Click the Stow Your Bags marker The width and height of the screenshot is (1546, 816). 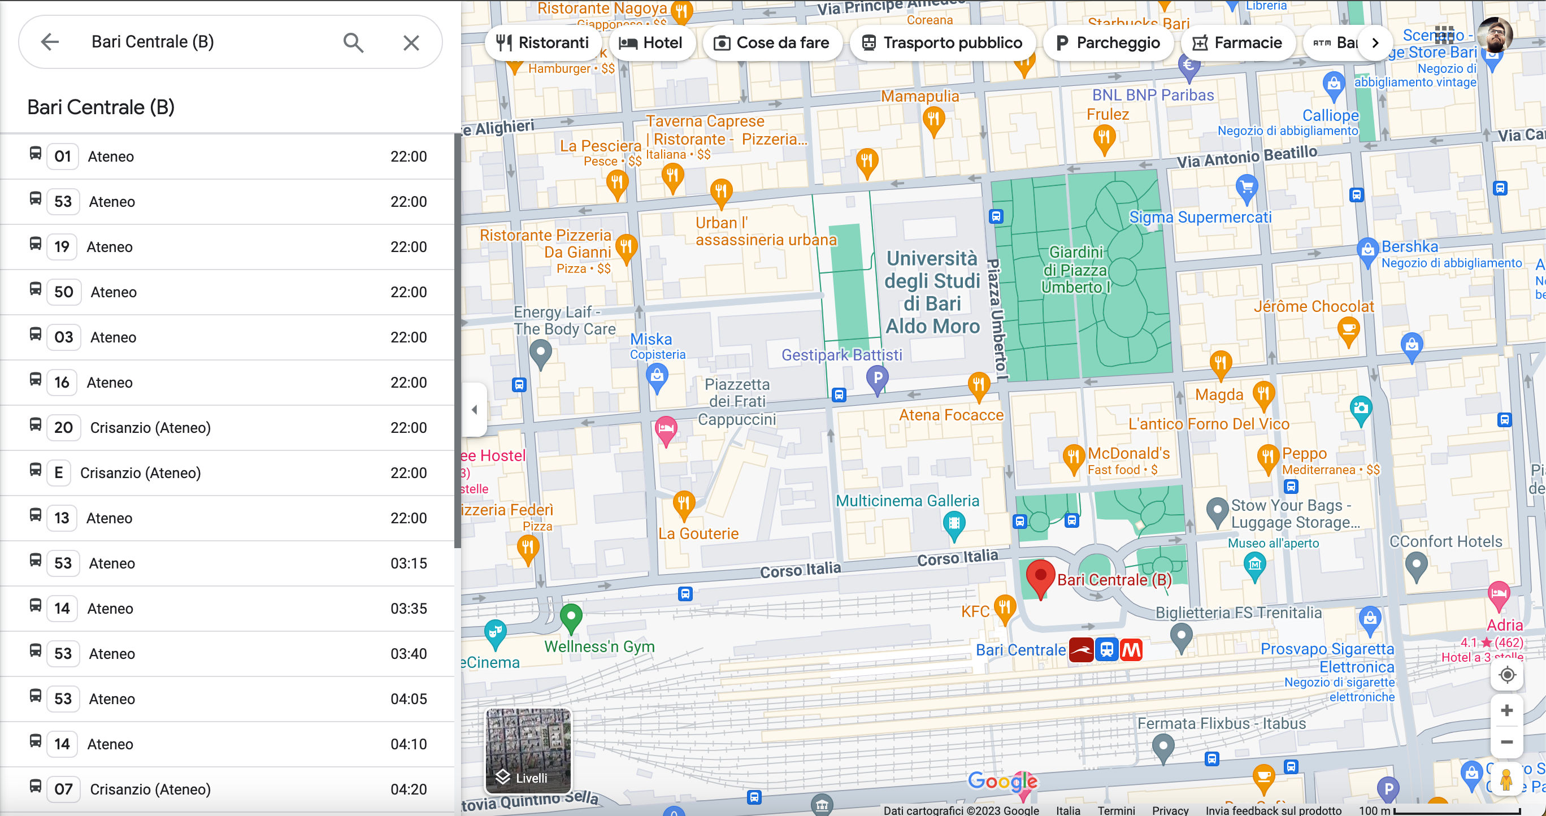pyautogui.click(x=1217, y=512)
